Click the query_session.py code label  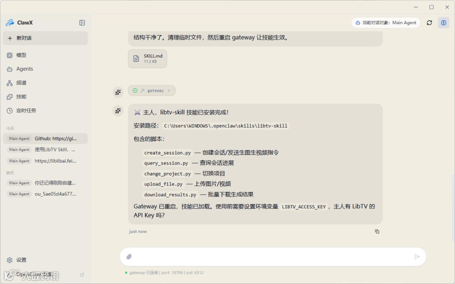166,163
